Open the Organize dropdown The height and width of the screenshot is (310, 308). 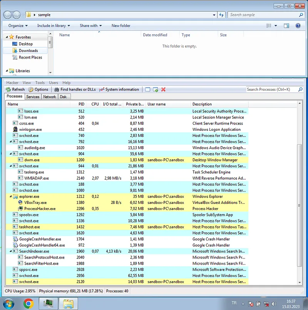pos(18,26)
